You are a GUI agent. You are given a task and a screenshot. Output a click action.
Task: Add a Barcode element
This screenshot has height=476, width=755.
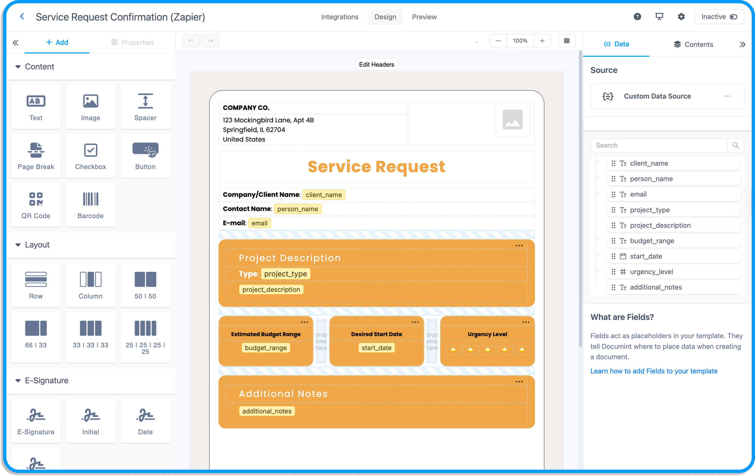tap(90, 205)
